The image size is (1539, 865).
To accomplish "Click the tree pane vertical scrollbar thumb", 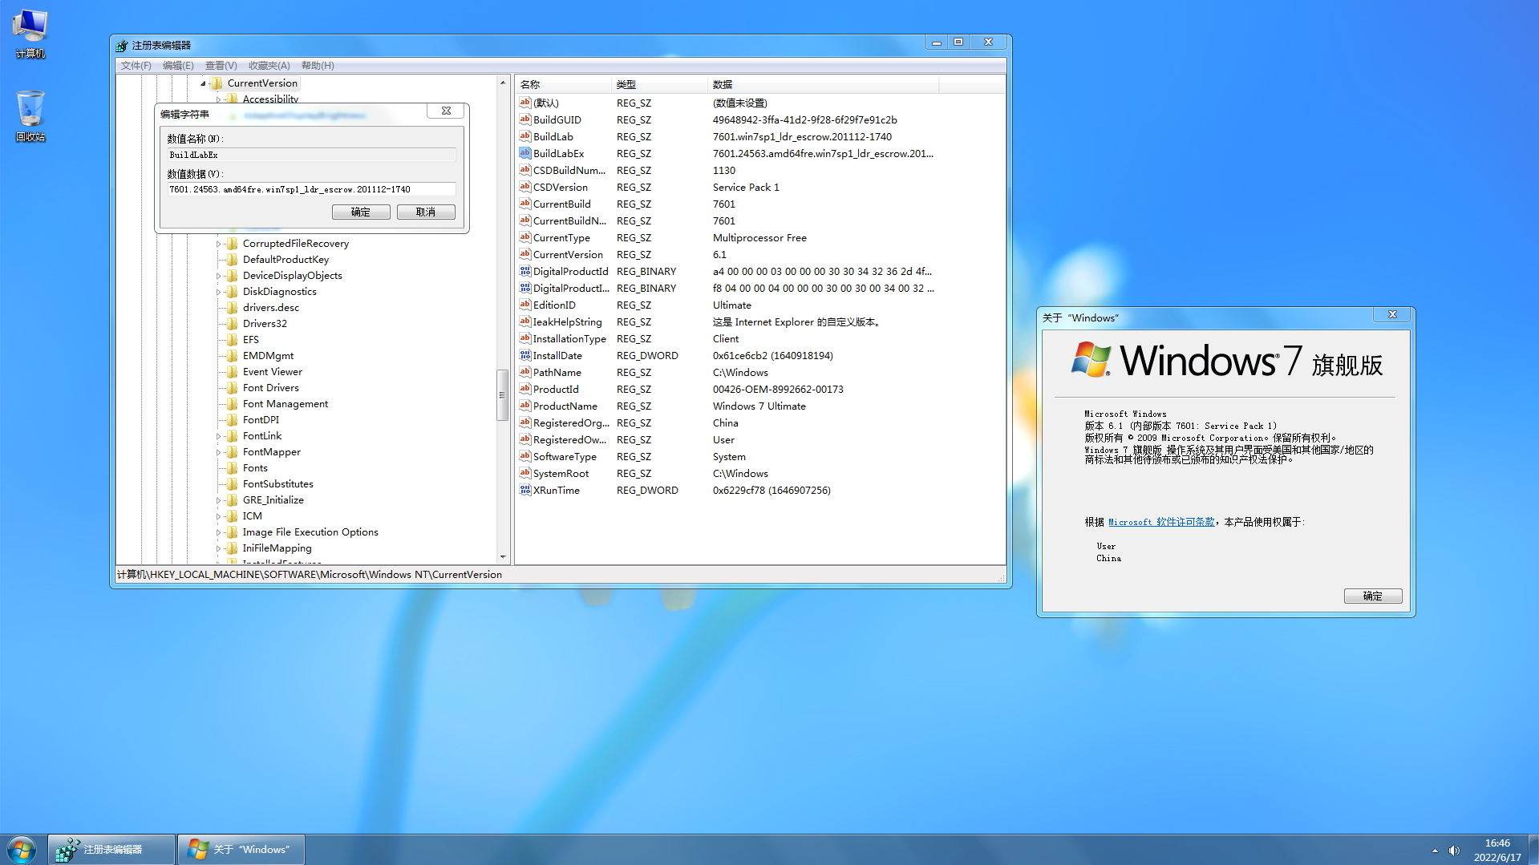I will pyautogui.click(x=503, y=394).
